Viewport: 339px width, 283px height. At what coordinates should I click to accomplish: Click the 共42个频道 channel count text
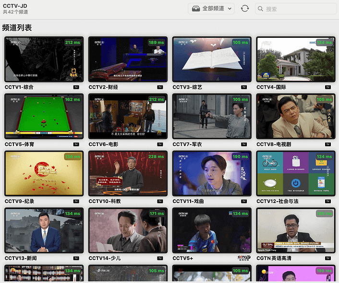click(x=15, y=12)
